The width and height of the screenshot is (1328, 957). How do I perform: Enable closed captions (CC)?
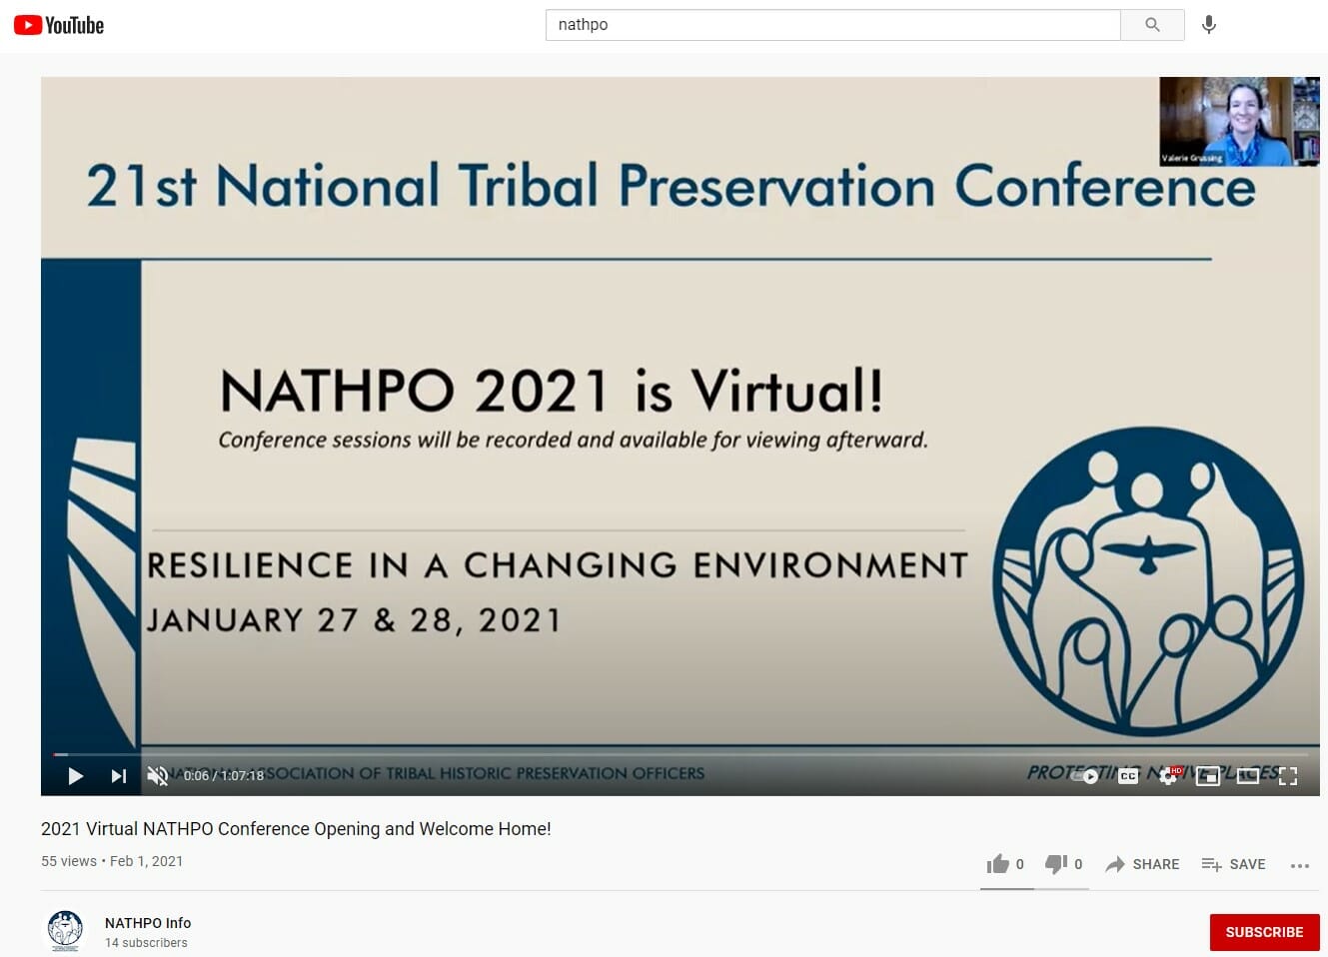(x=1128, y=776)
